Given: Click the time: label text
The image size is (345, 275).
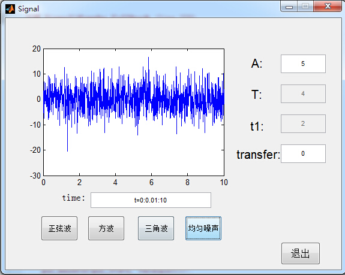Looking at the screenshot, I should click(x=73, y=198).
